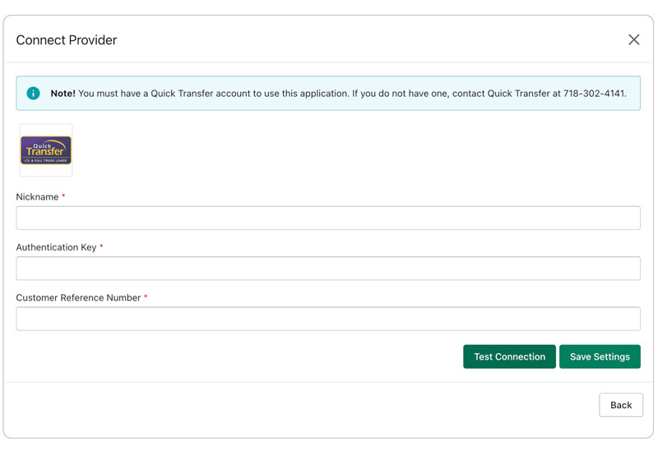658x450 pixels.
Task: Click the asterisk after Customer Reference Number
Action: point(146,297)
